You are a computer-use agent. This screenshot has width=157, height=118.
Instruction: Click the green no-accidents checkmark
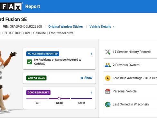(30, 62)
